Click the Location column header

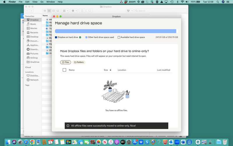(122, 70)
